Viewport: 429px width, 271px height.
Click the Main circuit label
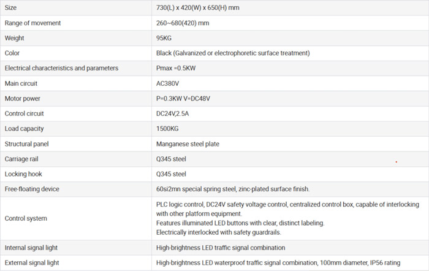[21, 83]
